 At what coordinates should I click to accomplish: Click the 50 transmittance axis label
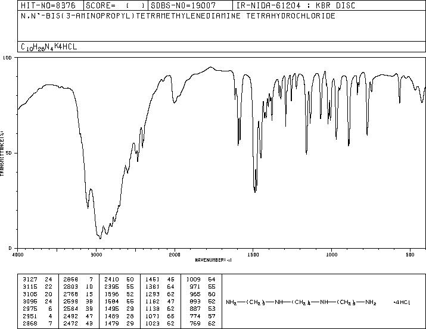tap(8, 153)
